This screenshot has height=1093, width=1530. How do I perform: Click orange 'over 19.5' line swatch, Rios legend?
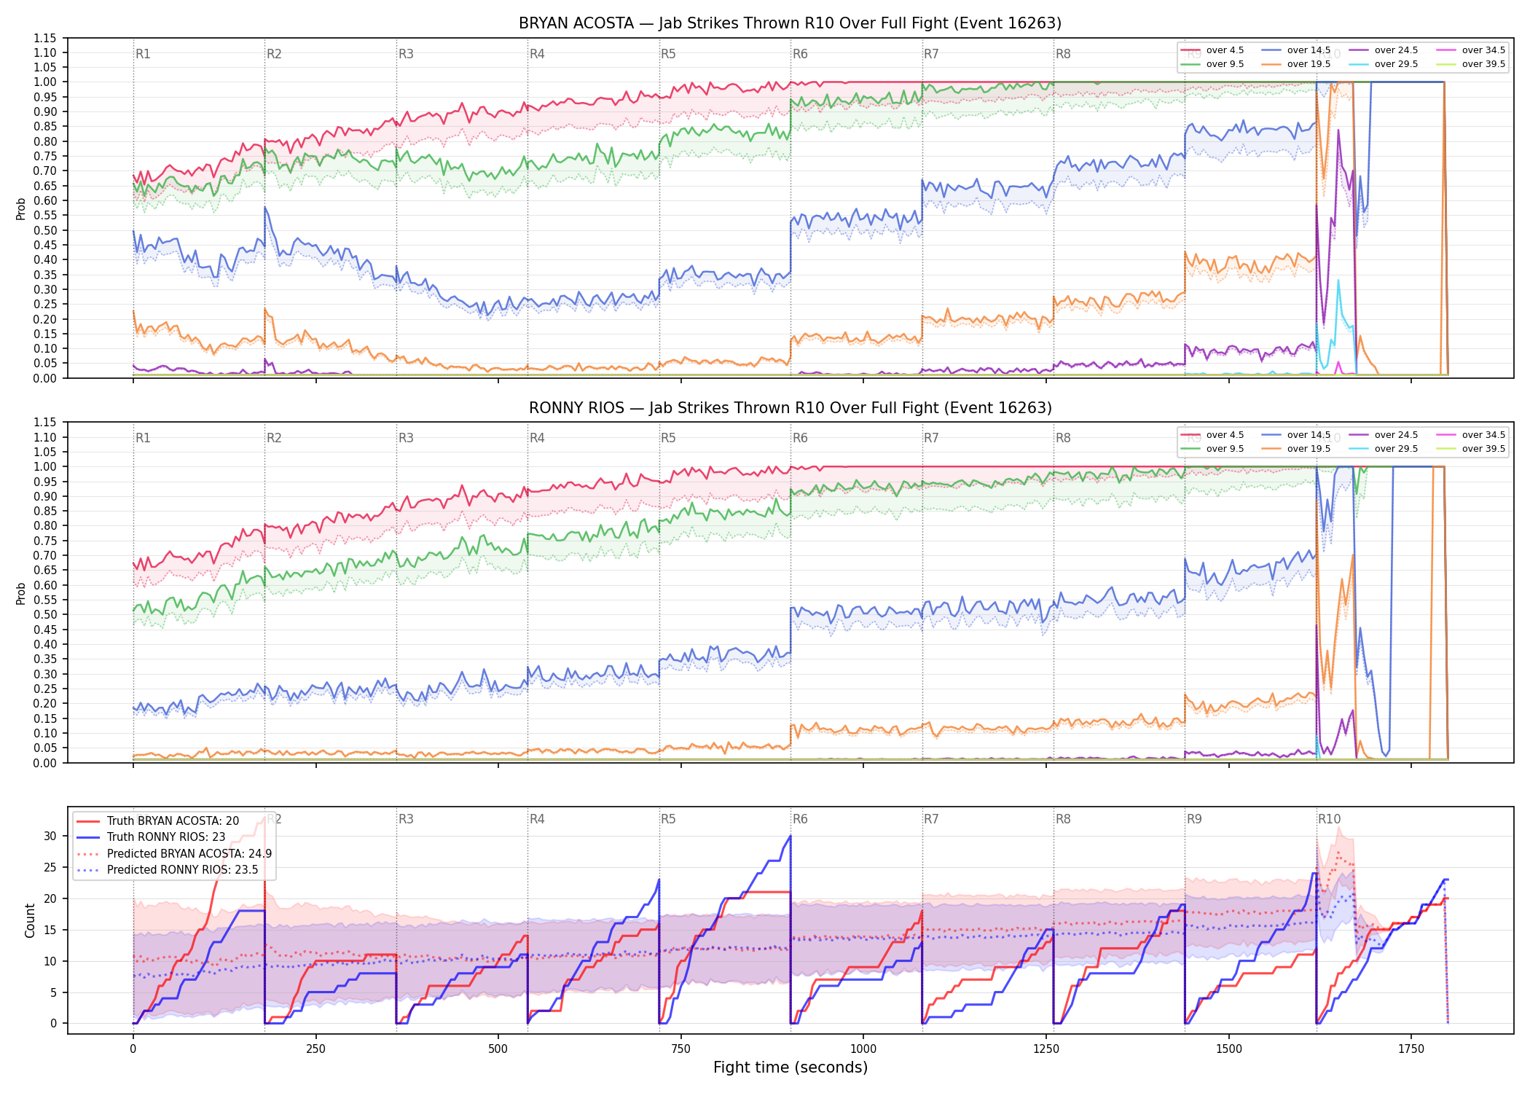[x=1271, y=449]
